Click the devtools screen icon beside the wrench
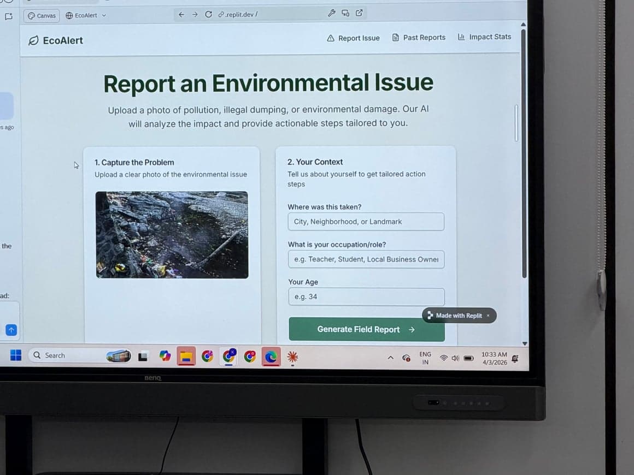Viewport: 634px width, 475px height. [345, 13]
